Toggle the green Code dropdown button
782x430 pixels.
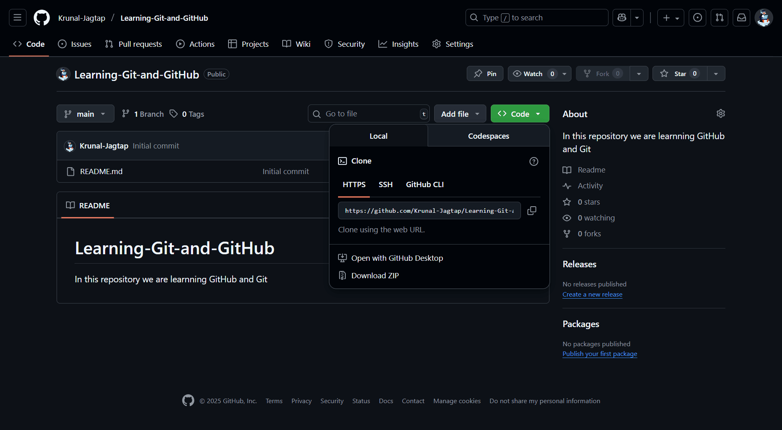[x=520, y=114]
